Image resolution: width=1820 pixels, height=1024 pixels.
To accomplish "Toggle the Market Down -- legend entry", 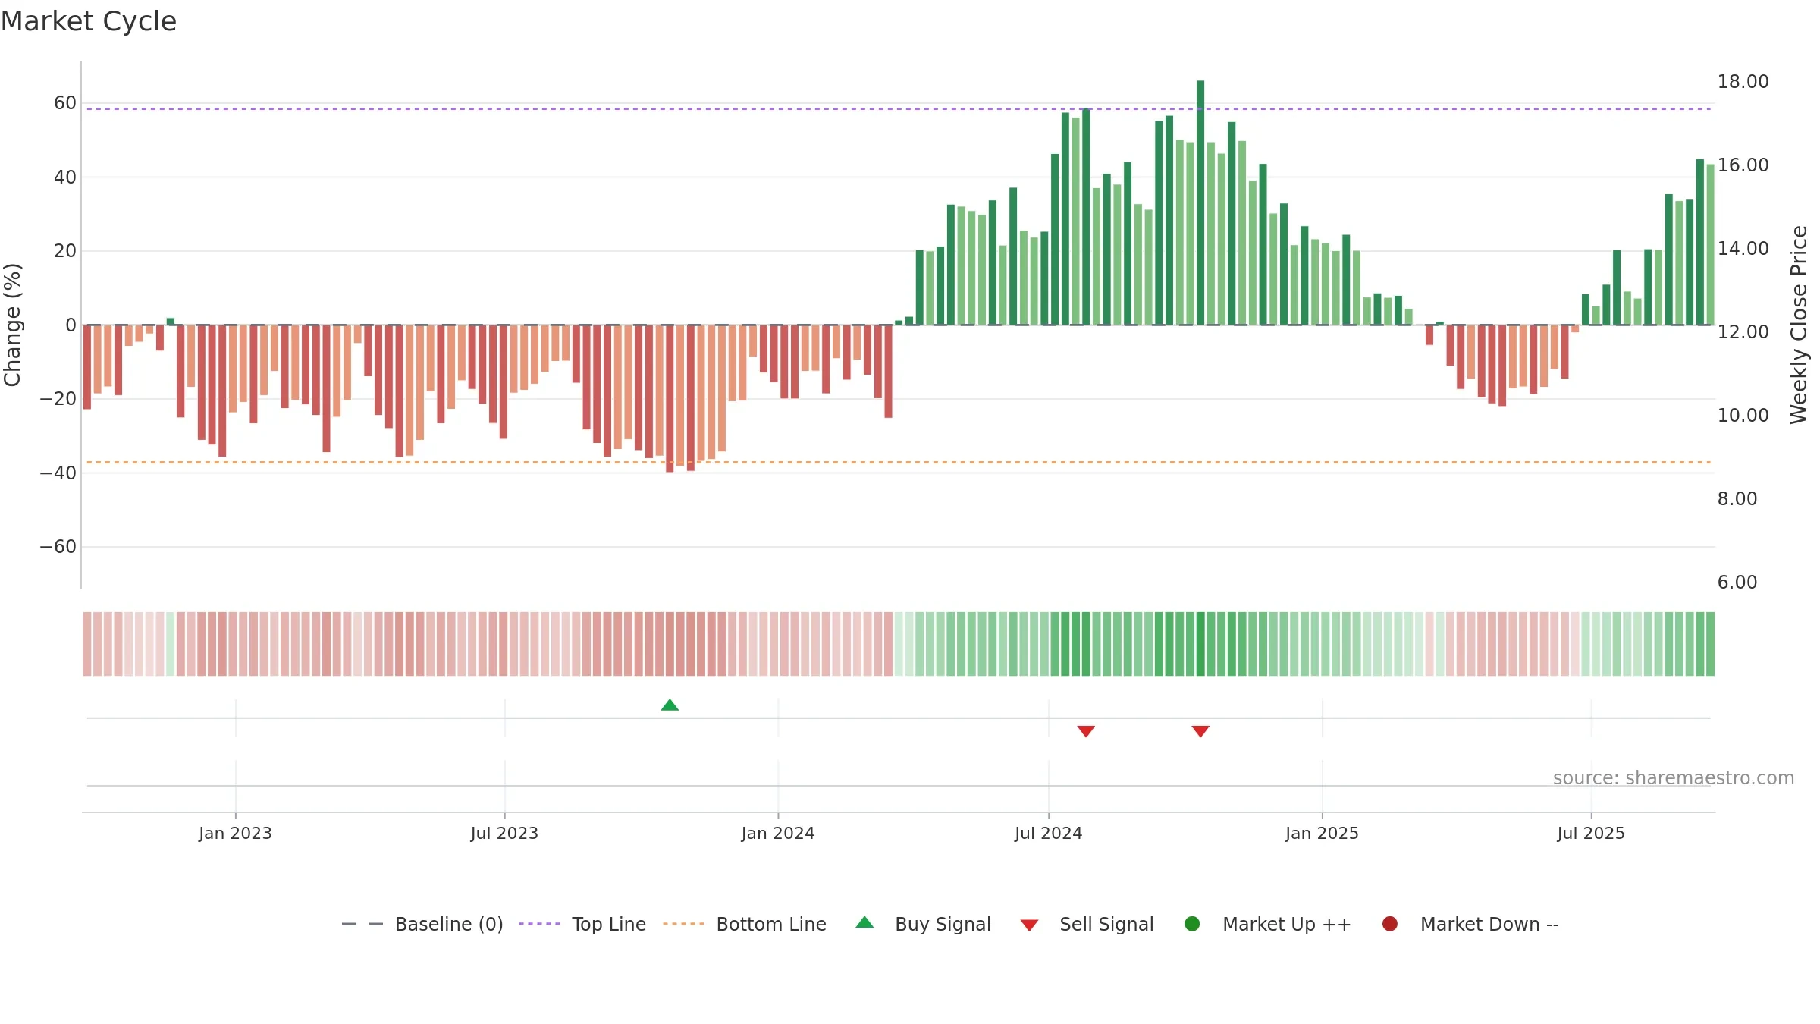I will click(x=1470, y=925).
